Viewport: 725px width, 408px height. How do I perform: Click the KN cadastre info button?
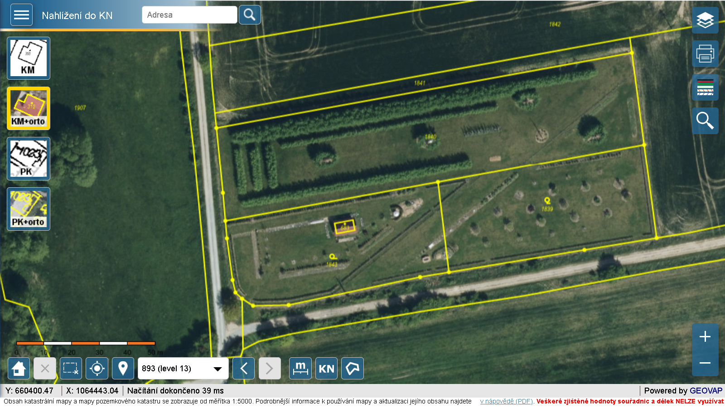326,369
